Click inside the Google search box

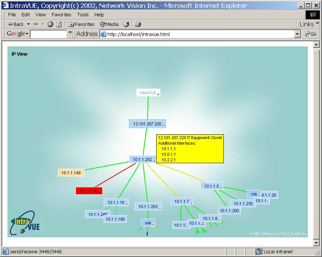point(48,34)
